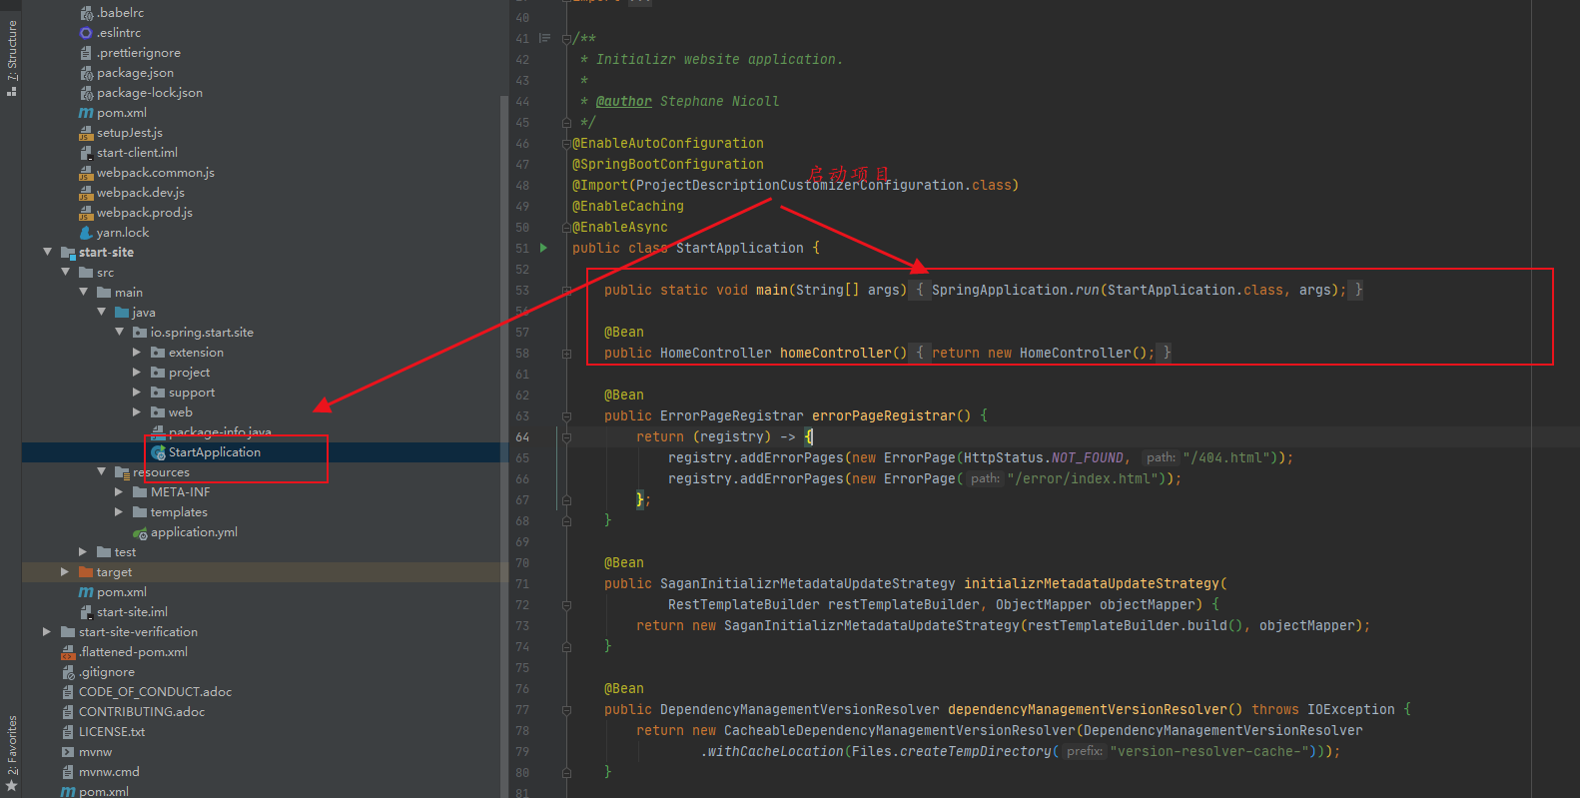This screenshot has height=798, width=1580.
Task: Click line number 64 in gutter
Action: tap(522, 437)
